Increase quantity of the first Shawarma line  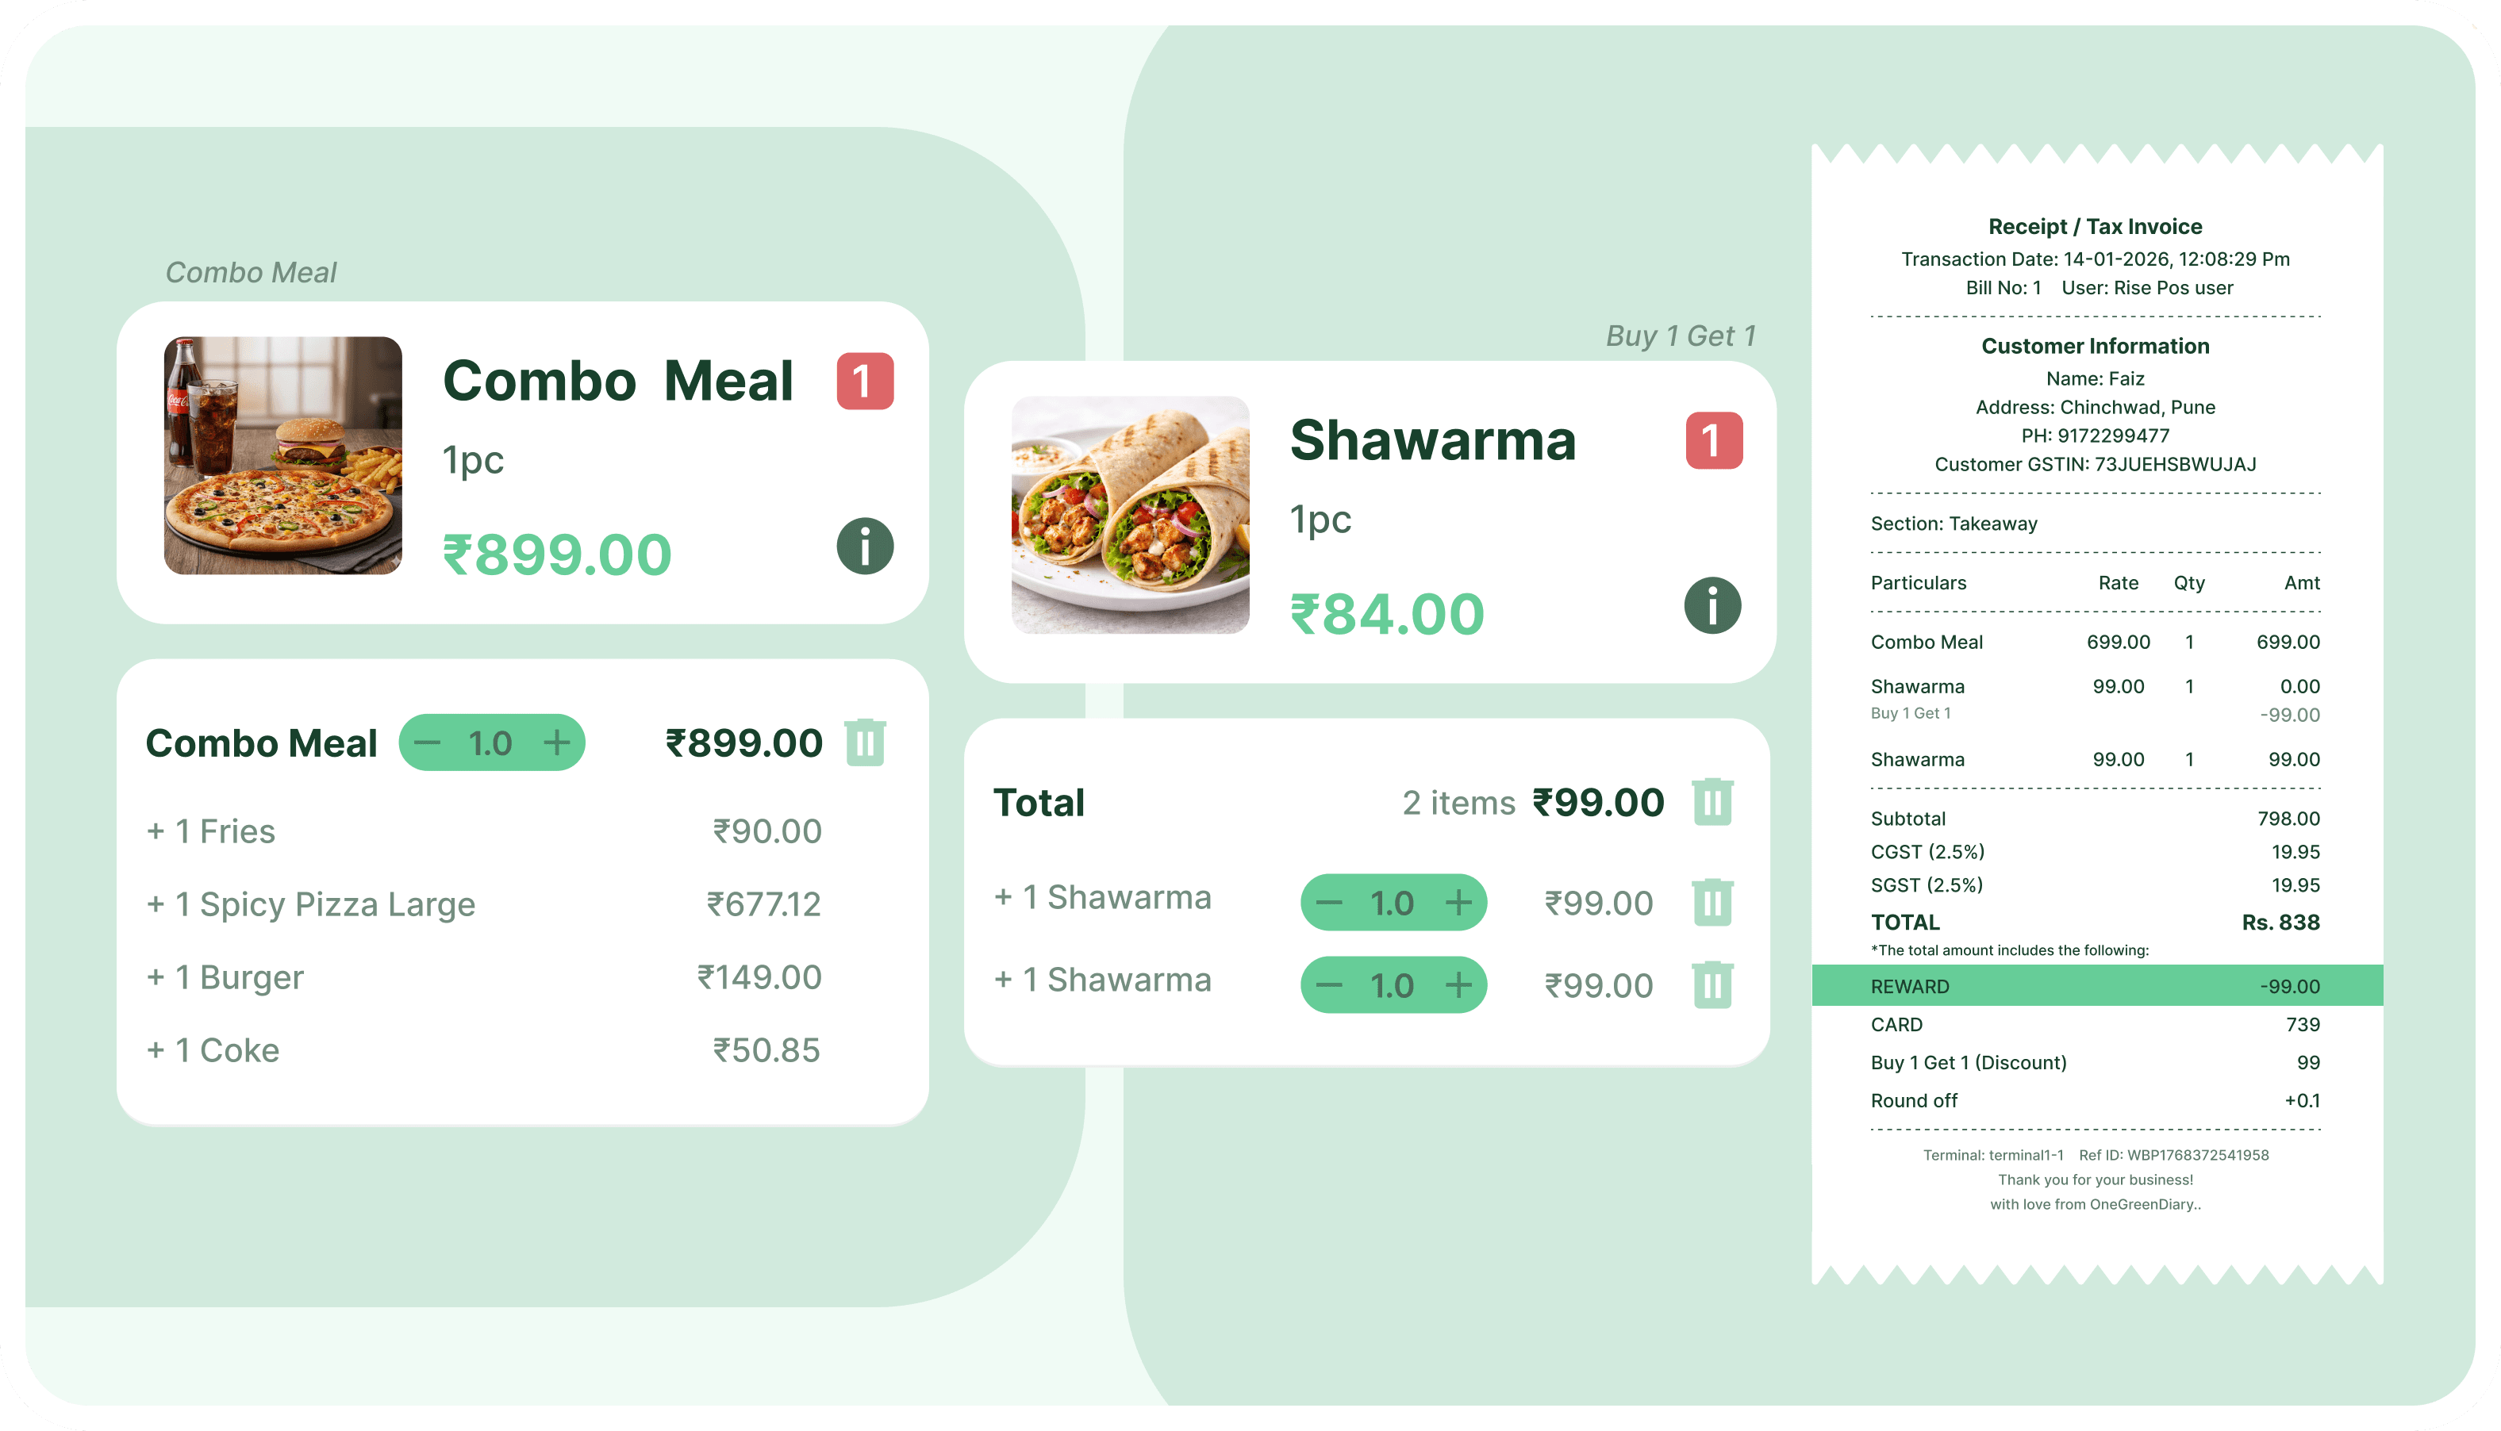[1459, 901]
